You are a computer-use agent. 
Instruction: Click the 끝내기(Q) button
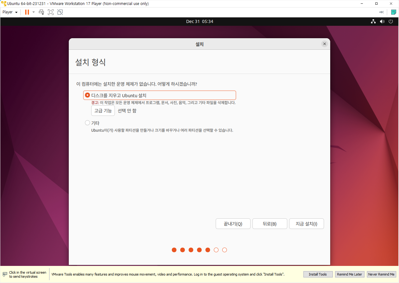233,224
